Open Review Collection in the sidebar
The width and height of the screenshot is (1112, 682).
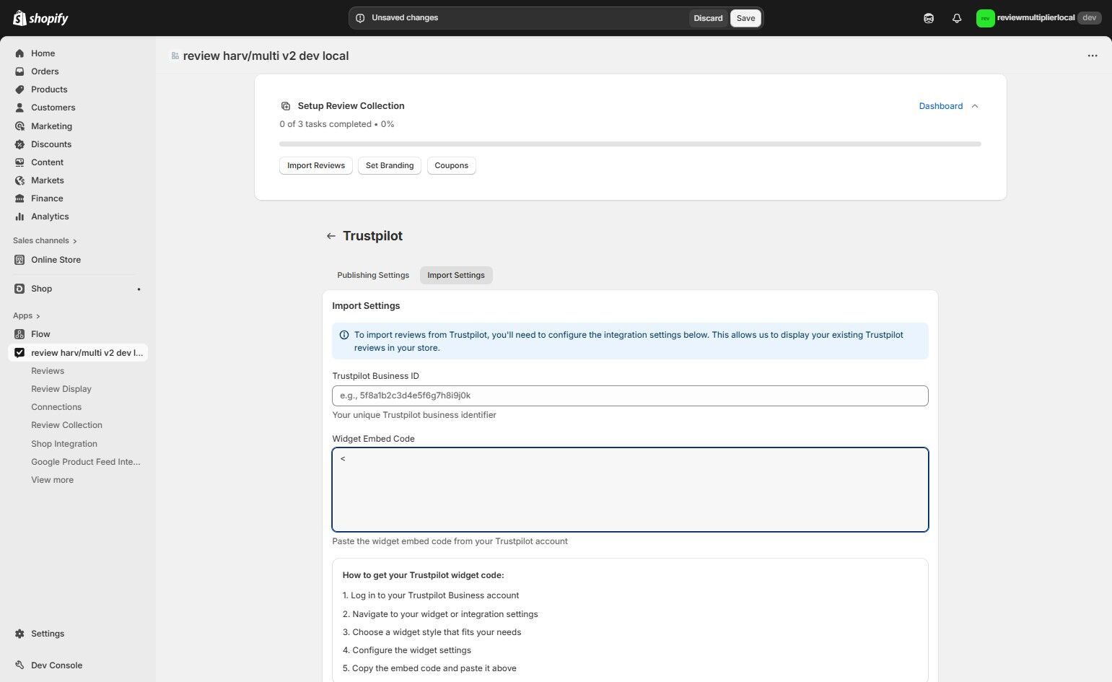[x=66, y=424]
